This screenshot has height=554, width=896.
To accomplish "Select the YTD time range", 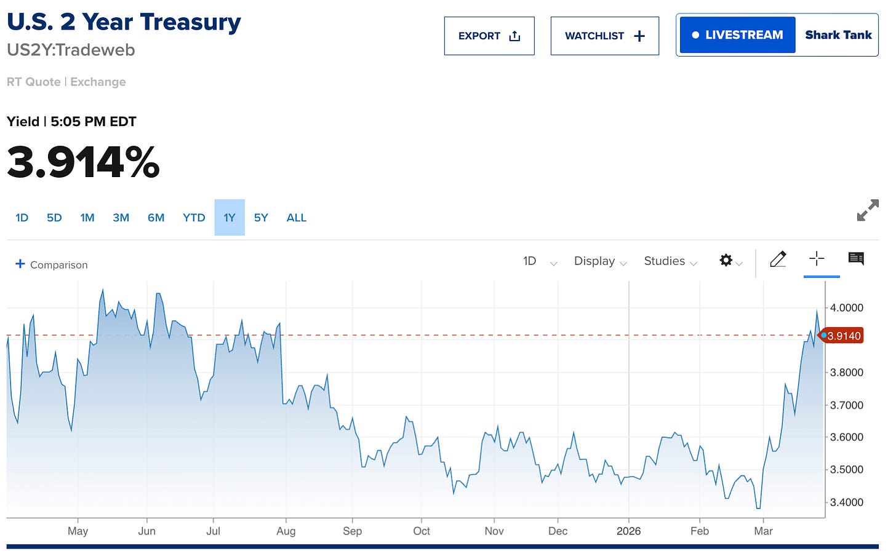I will (x=193, y=217).
